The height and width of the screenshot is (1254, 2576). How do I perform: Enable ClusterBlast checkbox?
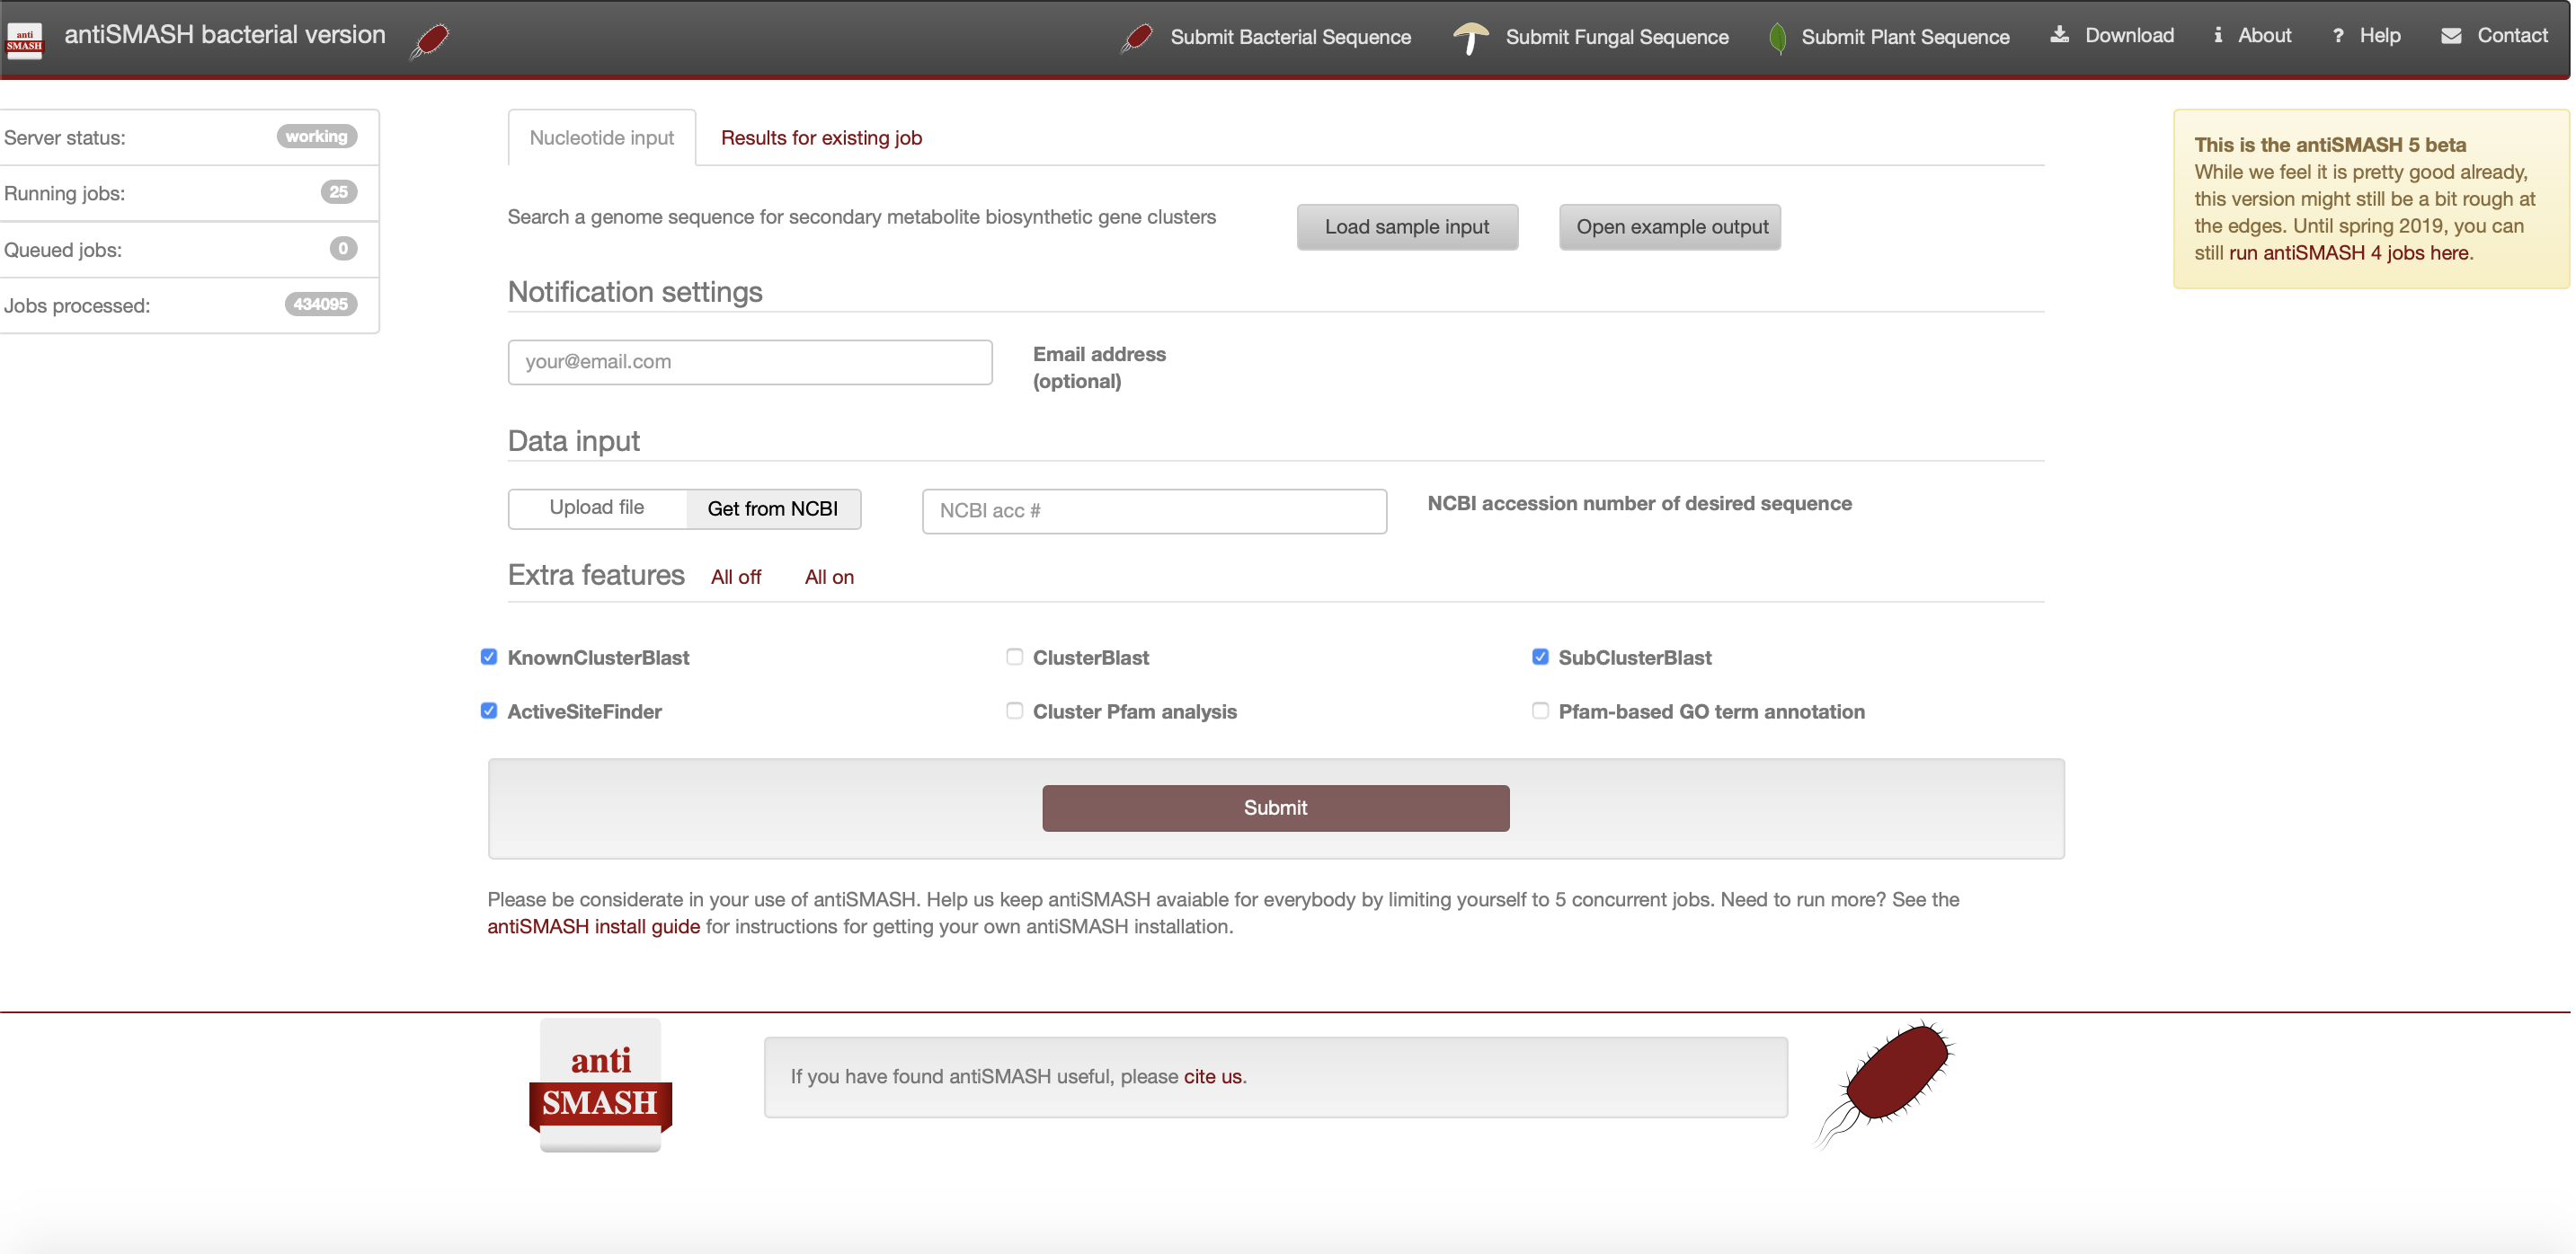click(x=1014, y=657)
